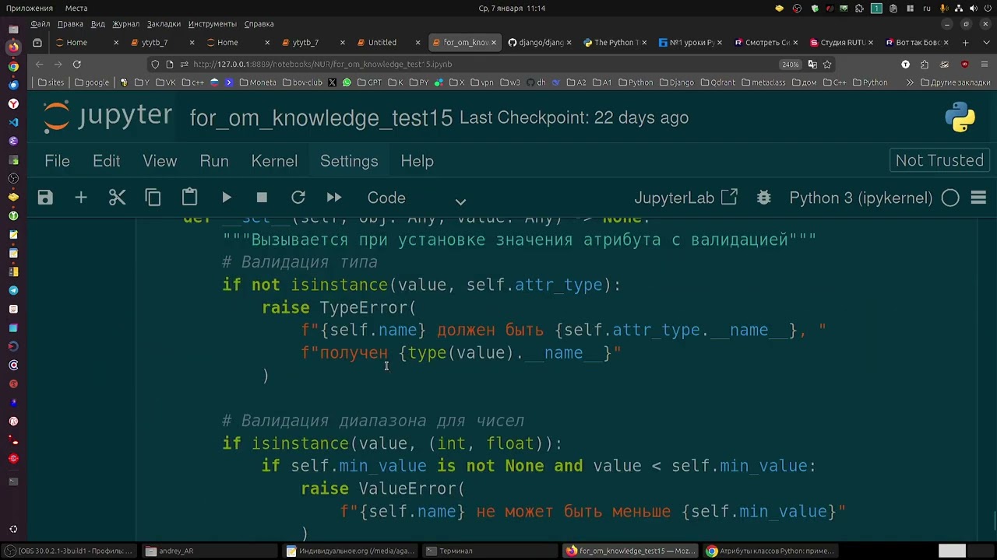
Task: Bookmark this page with the star icon
Action: coord(827,64)
